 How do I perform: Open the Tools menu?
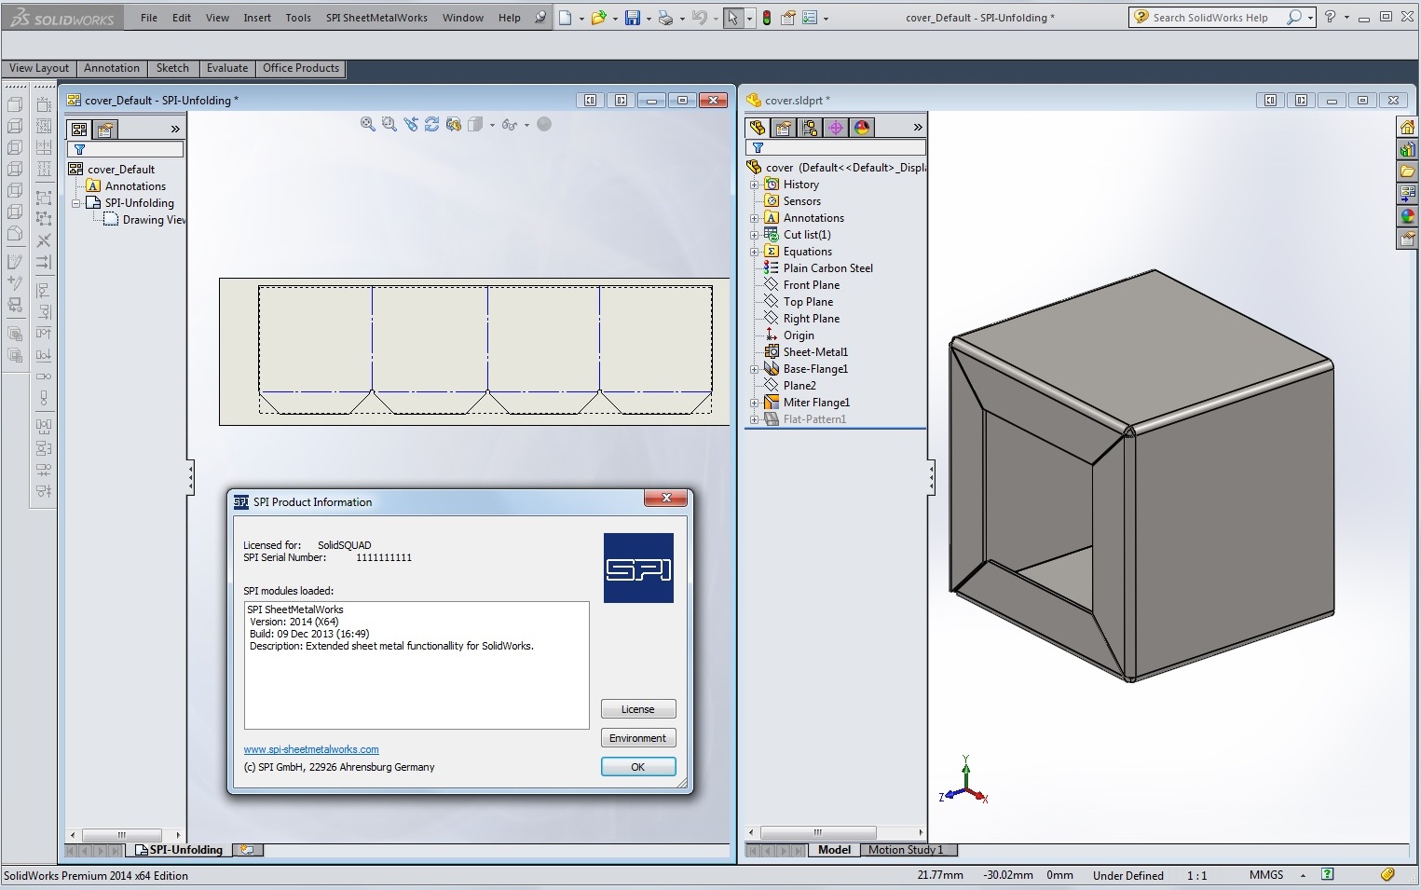pos(298,18)
